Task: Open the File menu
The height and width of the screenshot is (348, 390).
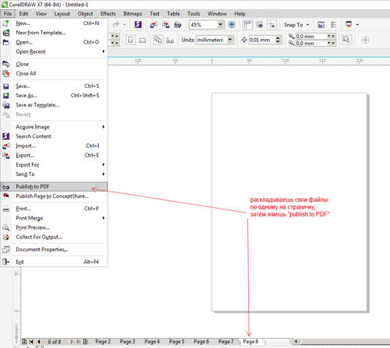Action: tap(8, 14)
